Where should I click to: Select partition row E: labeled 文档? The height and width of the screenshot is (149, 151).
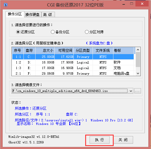(73, 68)
